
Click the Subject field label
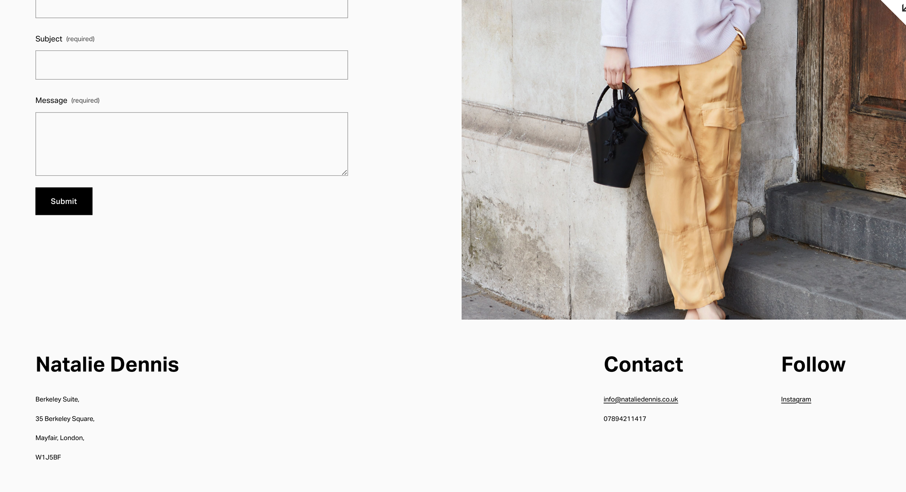pyautogui.click(x=49, y=39)
